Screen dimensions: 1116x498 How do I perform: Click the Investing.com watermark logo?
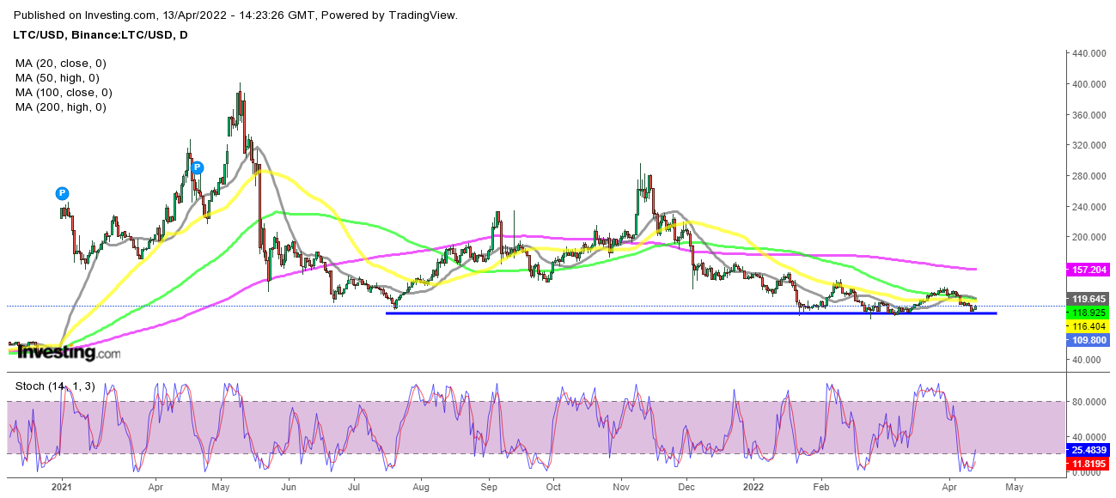(x=67, y=352)
